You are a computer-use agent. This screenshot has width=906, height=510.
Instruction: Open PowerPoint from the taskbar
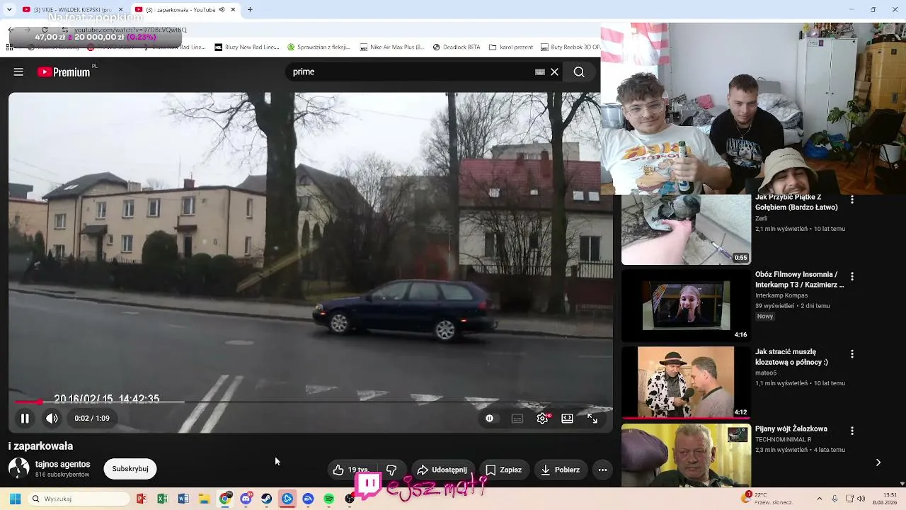pos(142,499)
